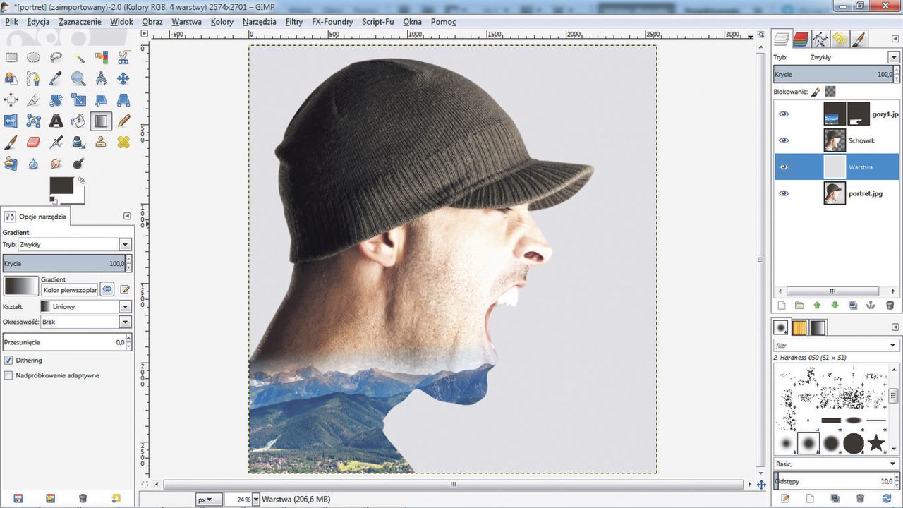The width and height of the screenshot is (903, 508).
Task: Select the Fuzzy Select magic wand tool
Action: (78, 57)
